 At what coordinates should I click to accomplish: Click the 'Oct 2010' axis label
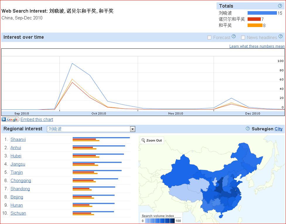click(99, 113)
